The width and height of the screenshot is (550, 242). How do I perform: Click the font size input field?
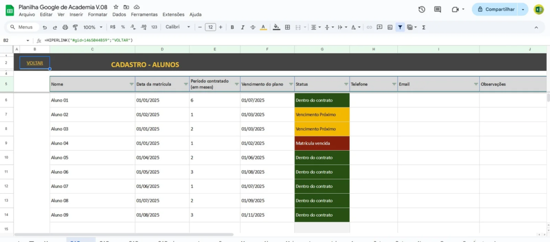click(210, 27)
